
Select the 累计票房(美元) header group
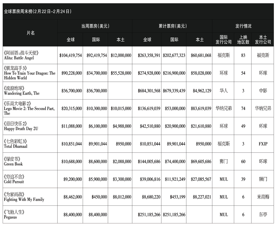coord(172,26)
